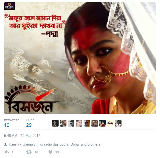Open the second liker avatar with group photo

(x=63, y=123)
